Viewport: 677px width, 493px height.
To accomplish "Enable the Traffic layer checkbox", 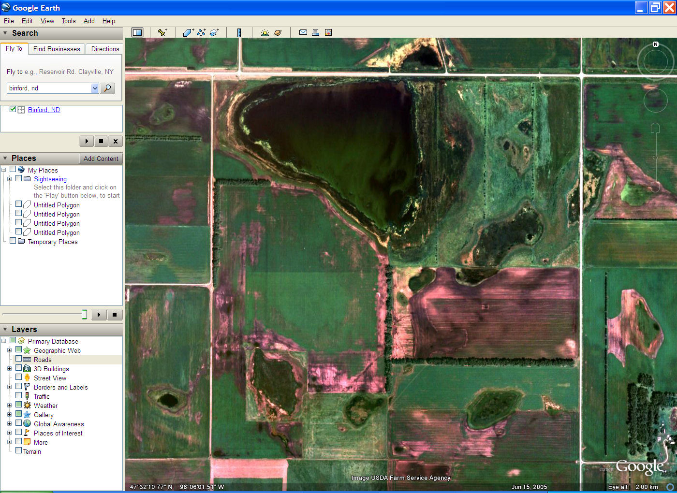I will click(x=18, y=396).
